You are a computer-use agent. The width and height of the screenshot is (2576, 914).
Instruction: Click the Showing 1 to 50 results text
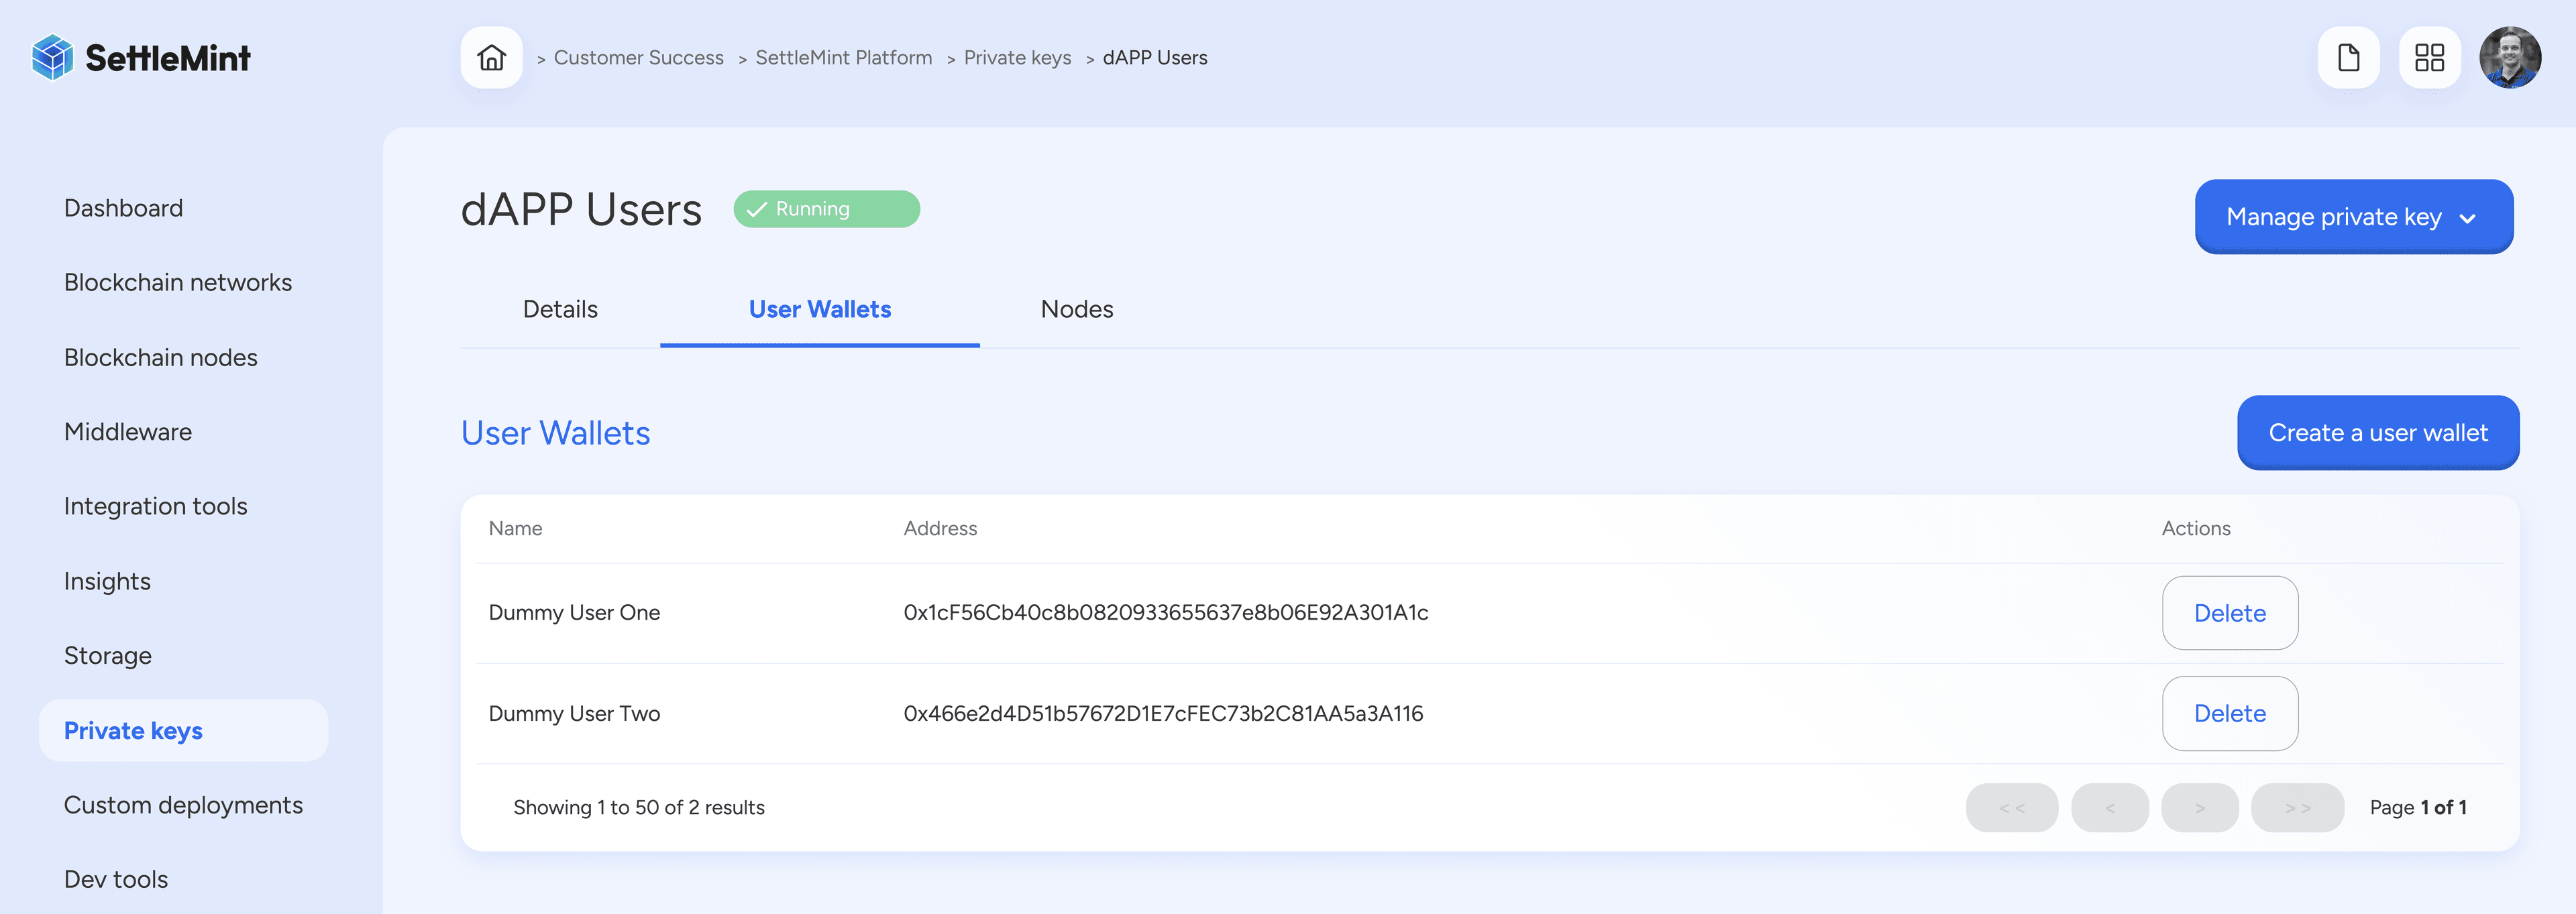[638, 807]
